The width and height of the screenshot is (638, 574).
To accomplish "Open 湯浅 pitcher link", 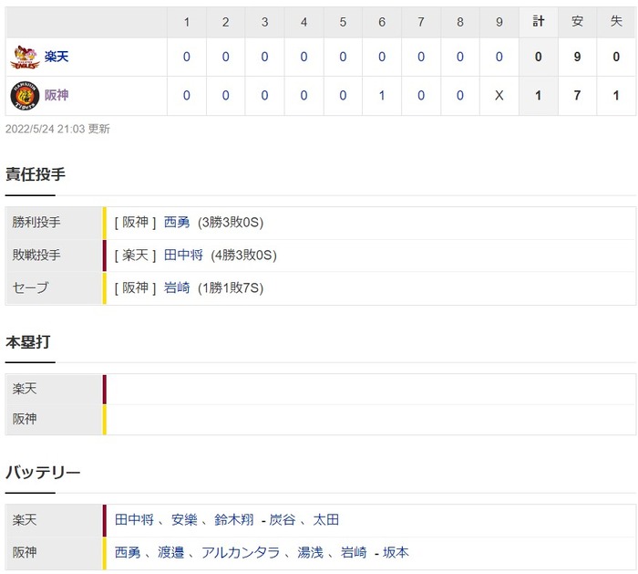I will point(311,553).
